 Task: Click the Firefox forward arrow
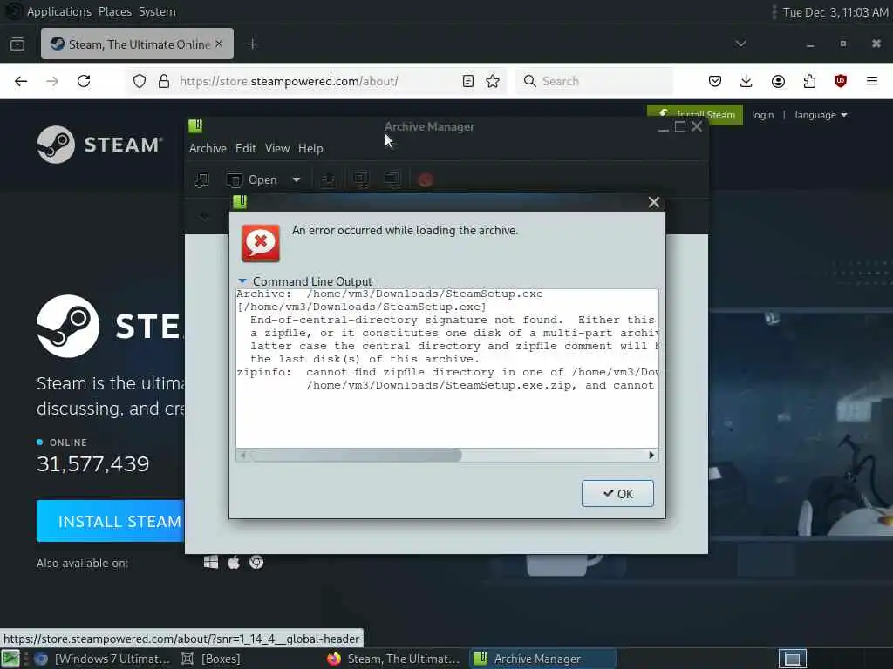pyautogui.click(x=52, y=81)
